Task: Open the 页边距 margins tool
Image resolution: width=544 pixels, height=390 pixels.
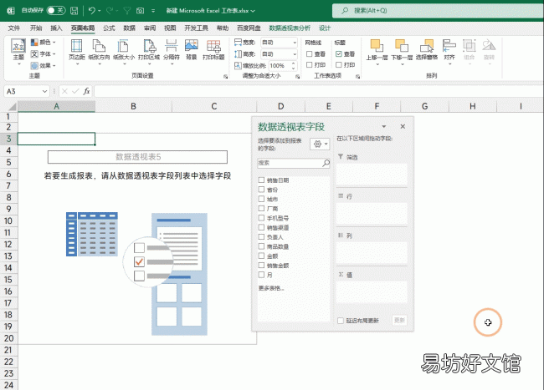Action: (77, 50)
